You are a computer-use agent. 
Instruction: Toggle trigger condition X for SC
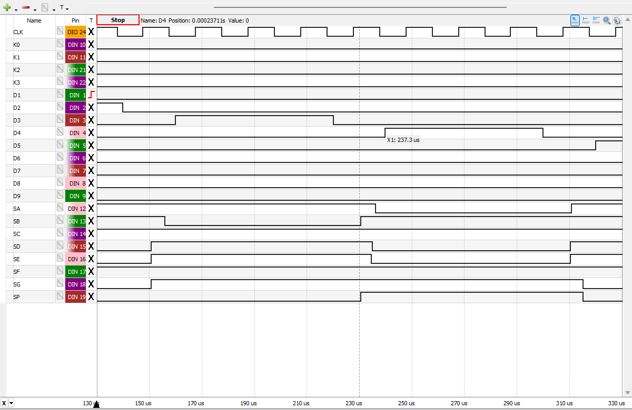click(91, 233)
